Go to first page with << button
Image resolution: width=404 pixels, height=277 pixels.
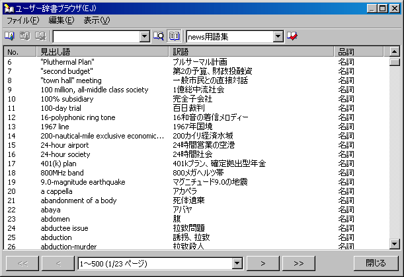(x=22, y=263)
